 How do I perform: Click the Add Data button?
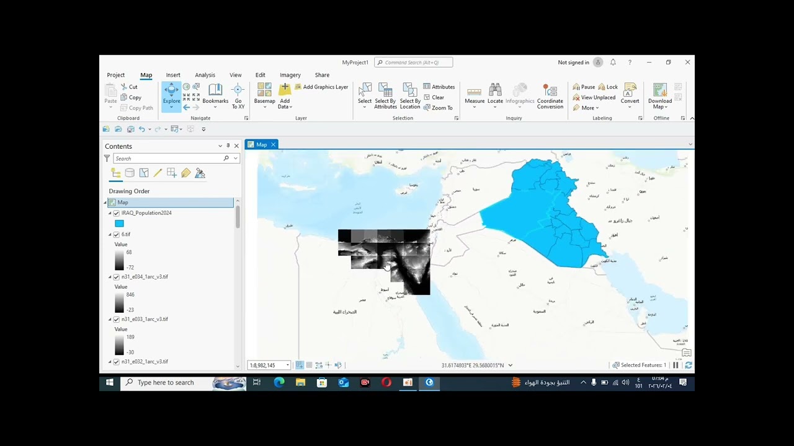click(285, 97)
